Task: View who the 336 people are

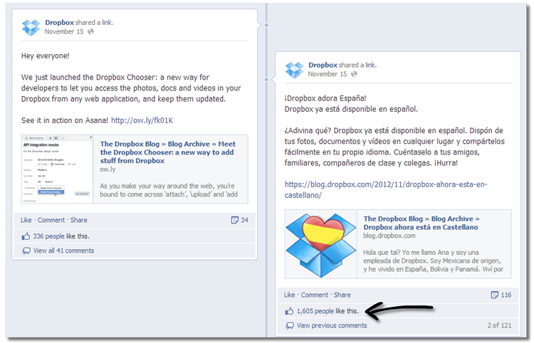Action: click(48, 236)
